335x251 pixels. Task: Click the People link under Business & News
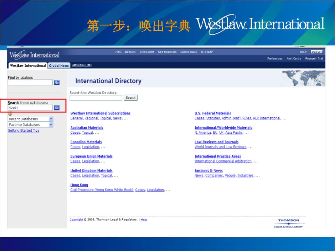pos(230,176)
